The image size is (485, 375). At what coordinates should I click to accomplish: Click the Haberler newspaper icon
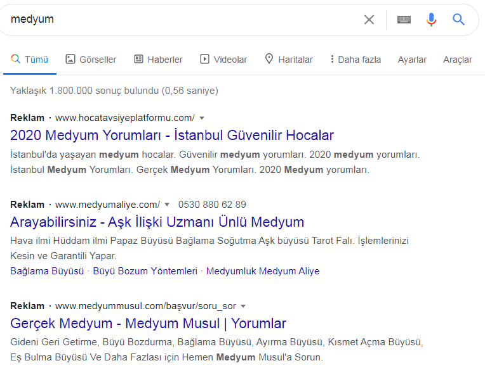click(138, 59)
